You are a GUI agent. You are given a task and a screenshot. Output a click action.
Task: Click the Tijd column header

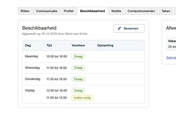coord(49,45)
